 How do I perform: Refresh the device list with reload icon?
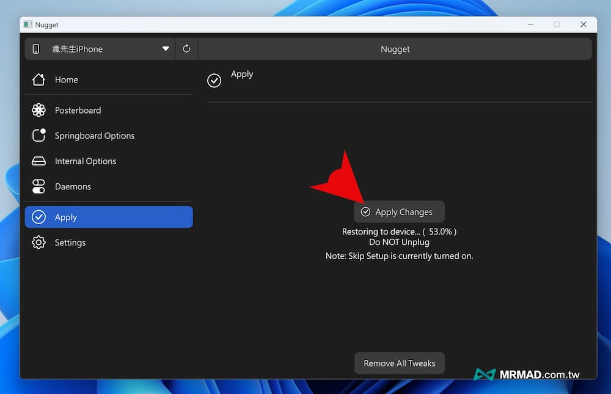186,49
